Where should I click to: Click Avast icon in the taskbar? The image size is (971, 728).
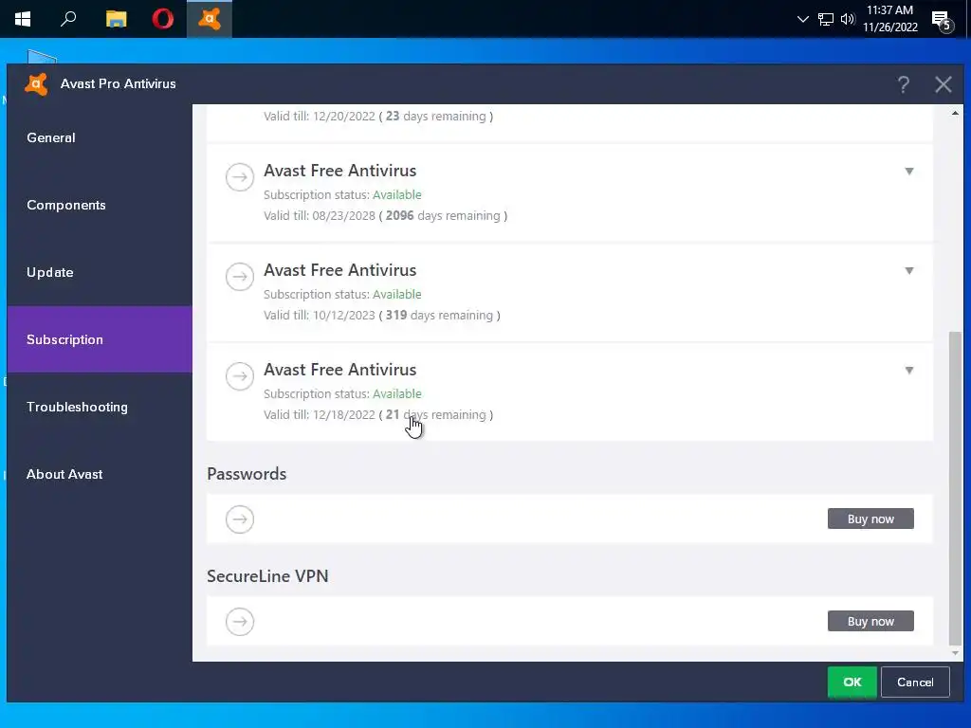(x=210, y=19)
